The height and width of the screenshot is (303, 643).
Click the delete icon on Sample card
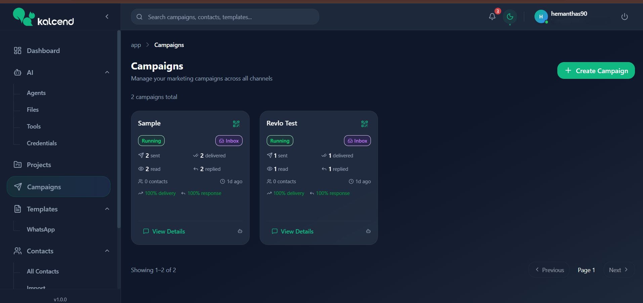(x=240, y=231)
